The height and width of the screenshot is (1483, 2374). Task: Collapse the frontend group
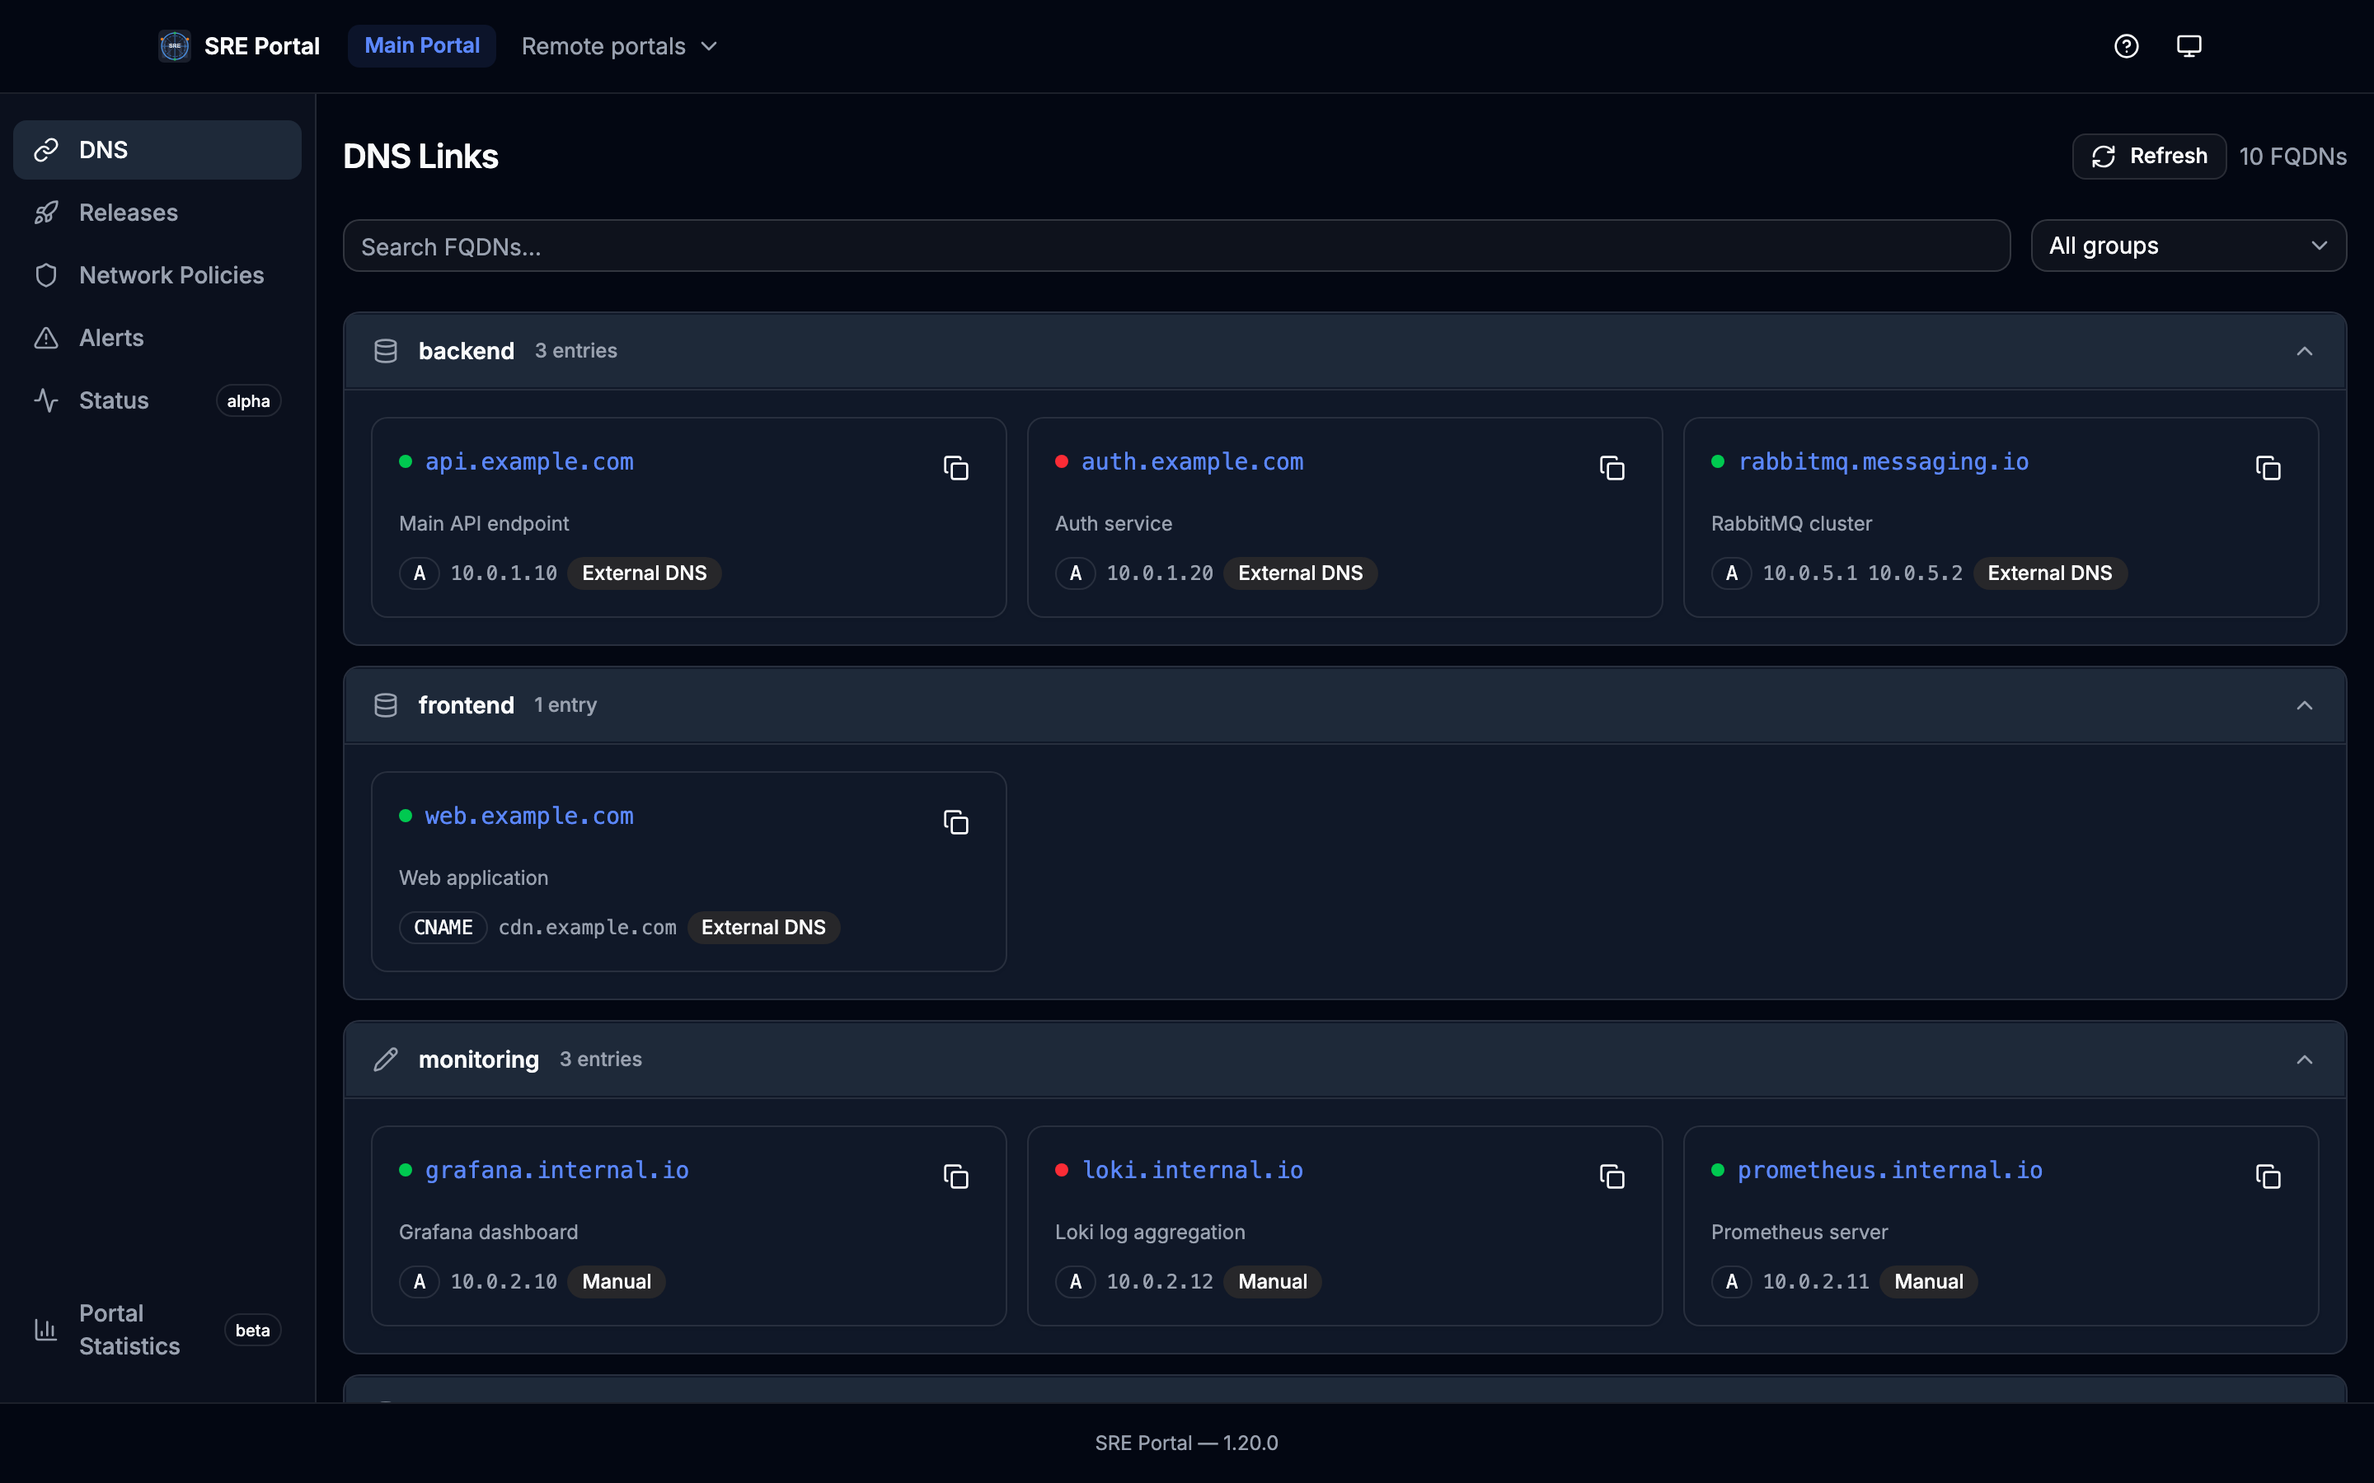(x=2305, y=705)
